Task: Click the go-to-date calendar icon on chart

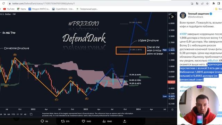Action: pyautogui.click(x=31, y=114)
